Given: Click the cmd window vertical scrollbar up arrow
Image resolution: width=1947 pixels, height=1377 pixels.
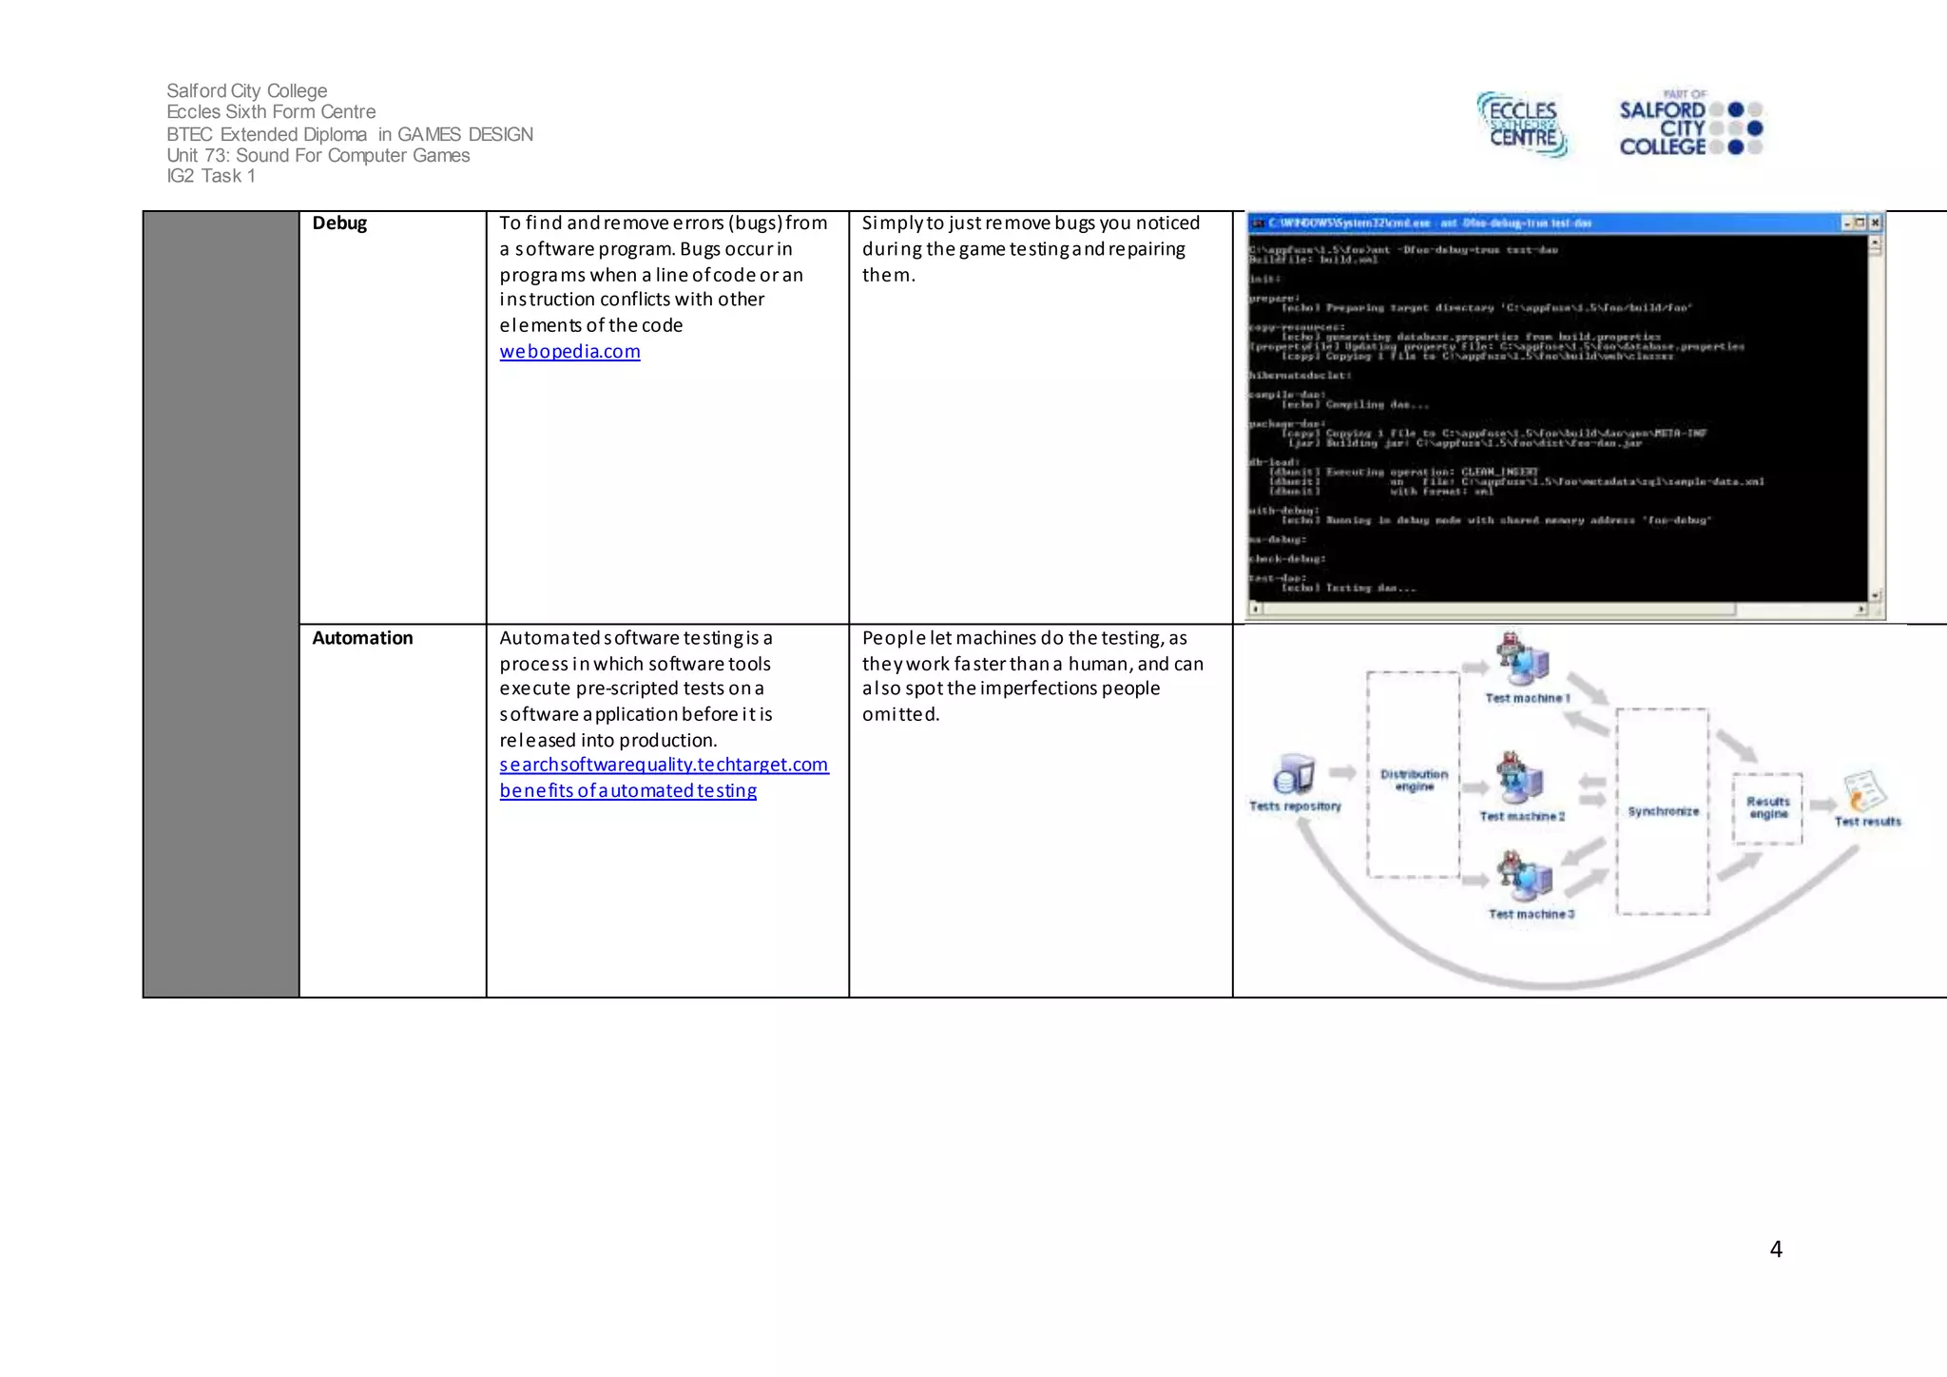Looking at the screenshot, I should [x=1875, y=242].
